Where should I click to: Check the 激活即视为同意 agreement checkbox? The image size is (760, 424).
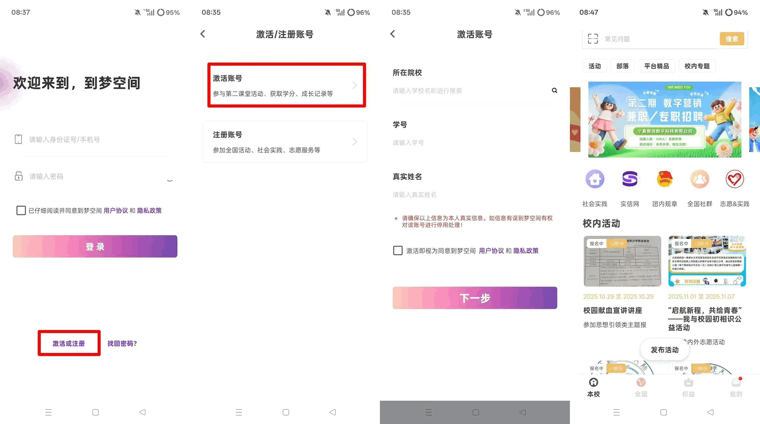pos(398,250)
